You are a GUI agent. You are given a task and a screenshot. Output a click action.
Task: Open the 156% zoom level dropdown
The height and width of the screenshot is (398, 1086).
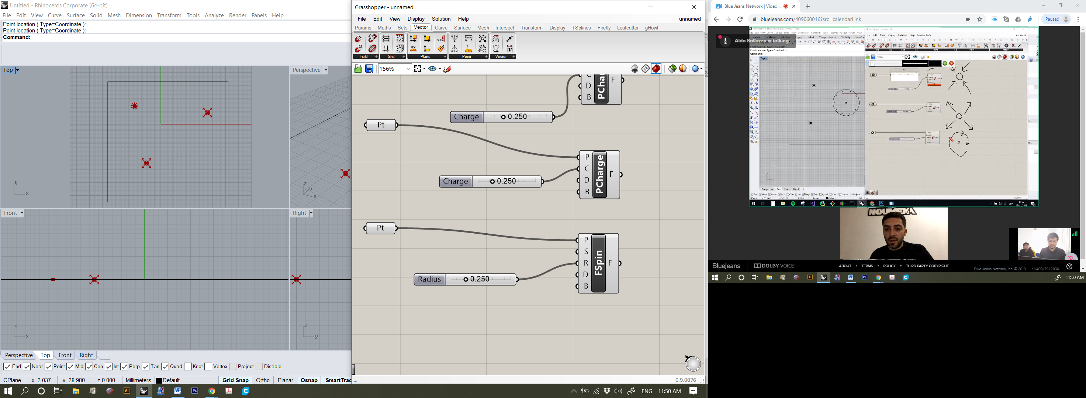(408, 69)
